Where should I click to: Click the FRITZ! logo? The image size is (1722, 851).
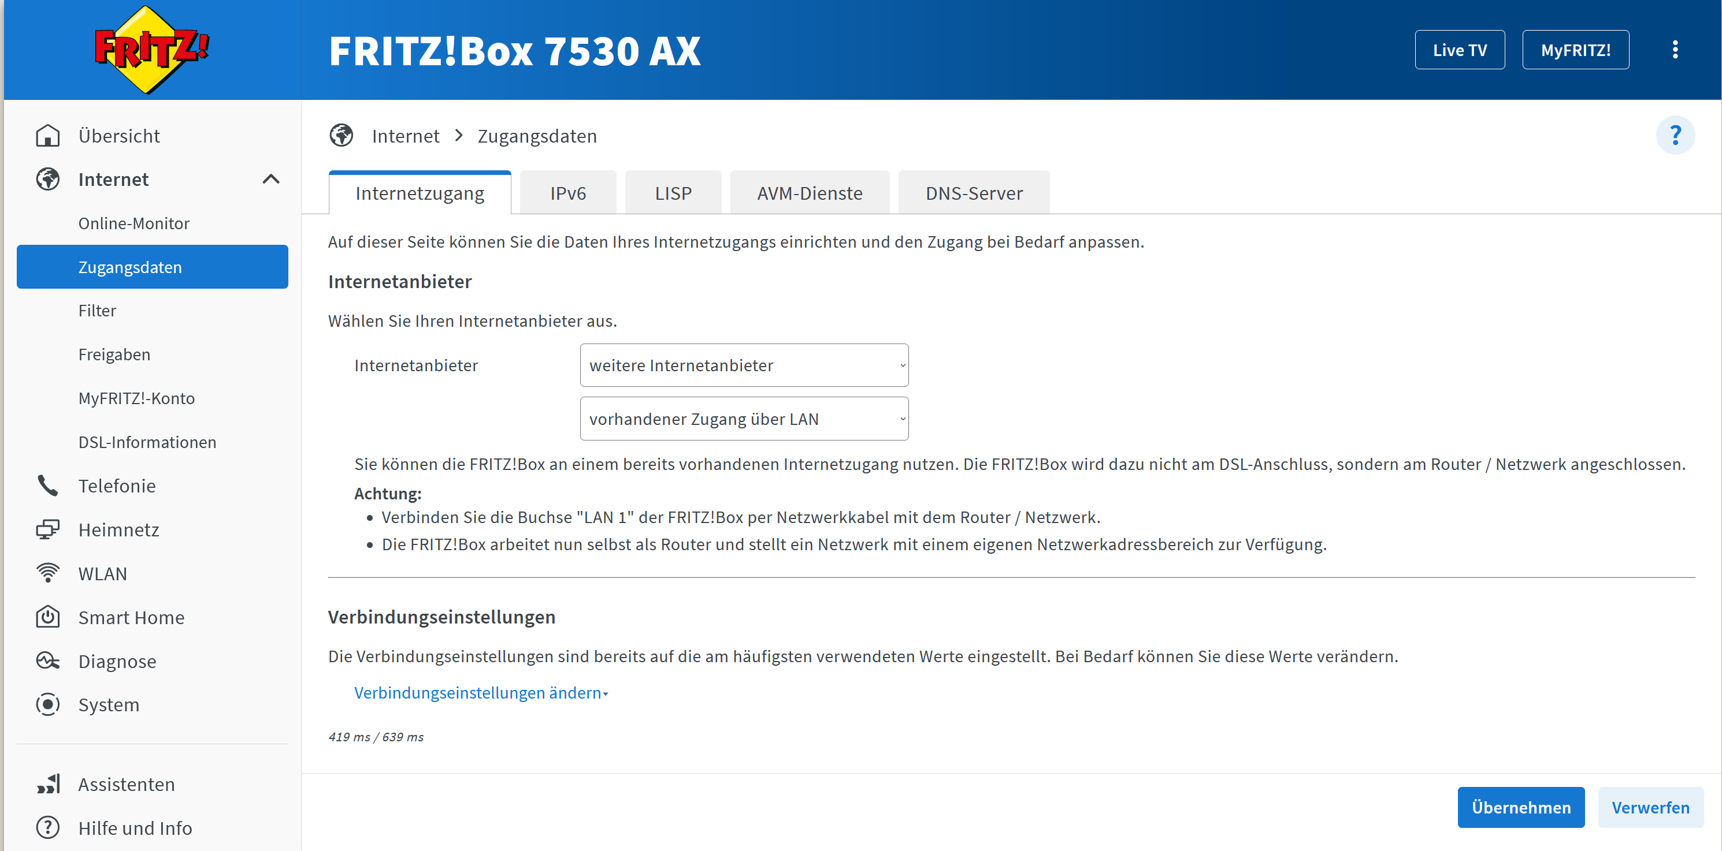coord(151,50)
